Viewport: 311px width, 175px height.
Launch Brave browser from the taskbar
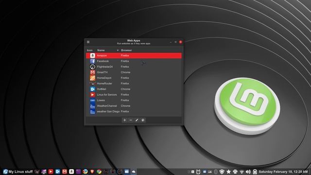click(x=92, y=172)
